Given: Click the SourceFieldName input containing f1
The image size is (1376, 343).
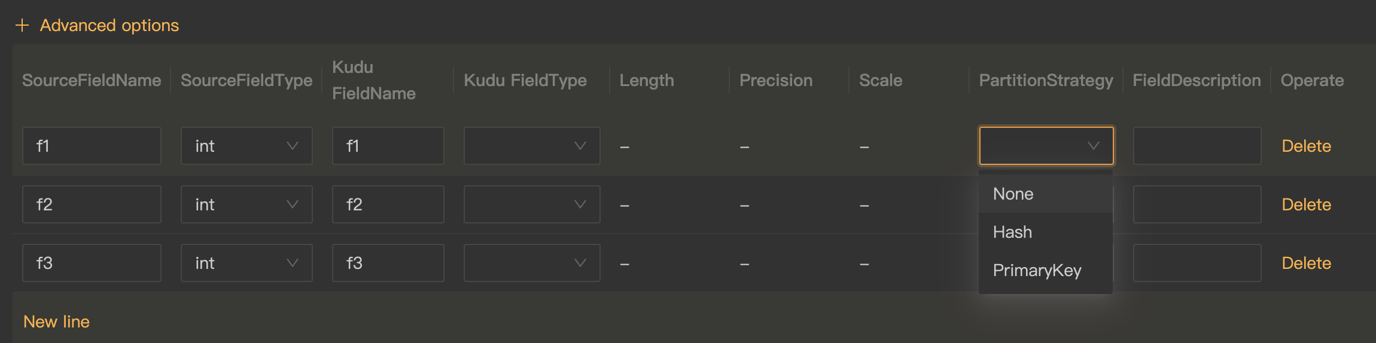Looking at the screenshot, I should (x=92, y=146).
